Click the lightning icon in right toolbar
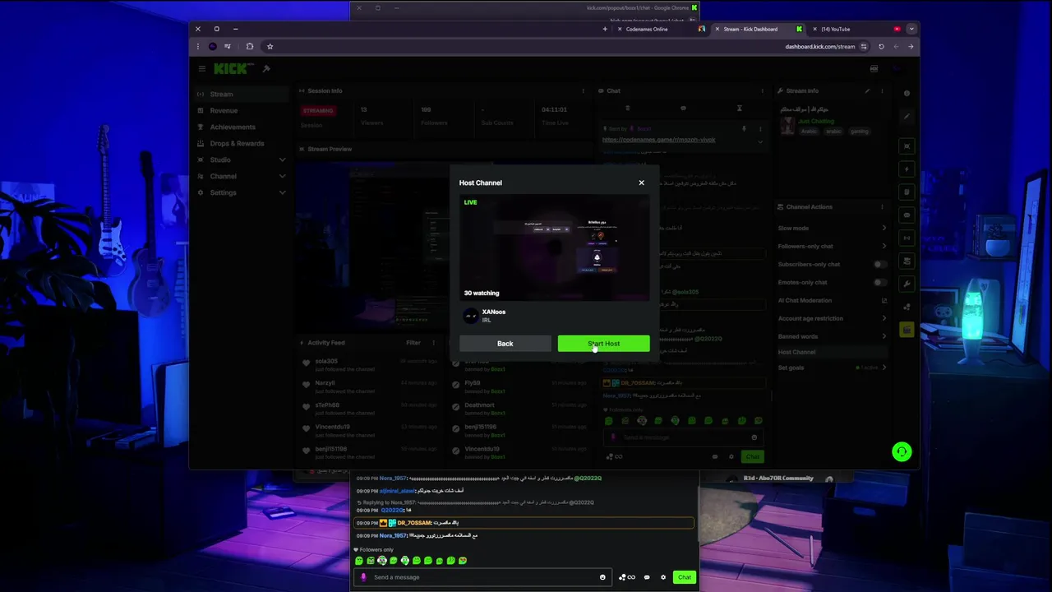This screenshot has height=592, width=1052. 907,169
